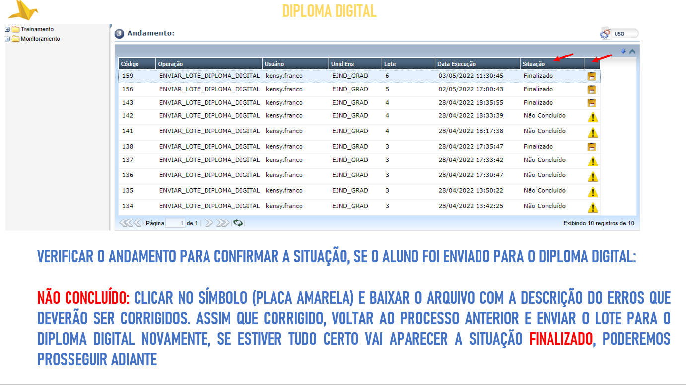This screenshot has width=686, height=385.
Task: Expand the Treinamento tree node
Action: (8, 29)
